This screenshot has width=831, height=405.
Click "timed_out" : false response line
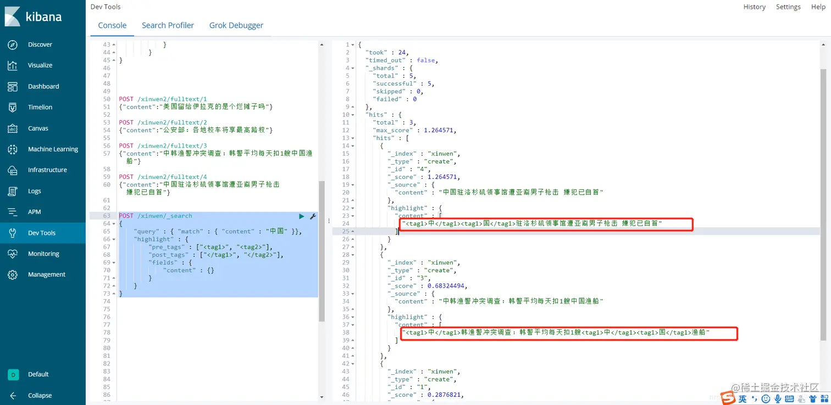pos(402,60)
